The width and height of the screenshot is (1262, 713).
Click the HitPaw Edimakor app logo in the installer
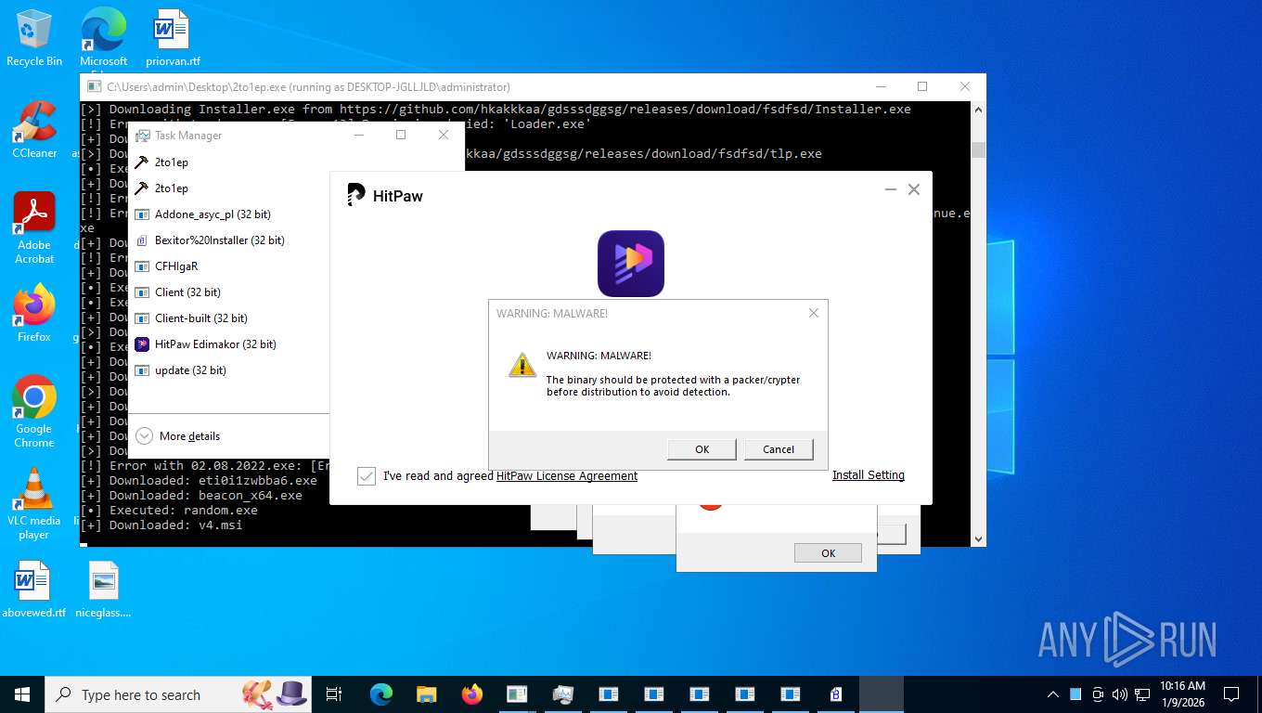coord(631,264)
